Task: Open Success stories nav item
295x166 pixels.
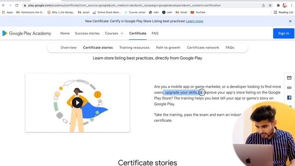Action: [x=87, y=33]
